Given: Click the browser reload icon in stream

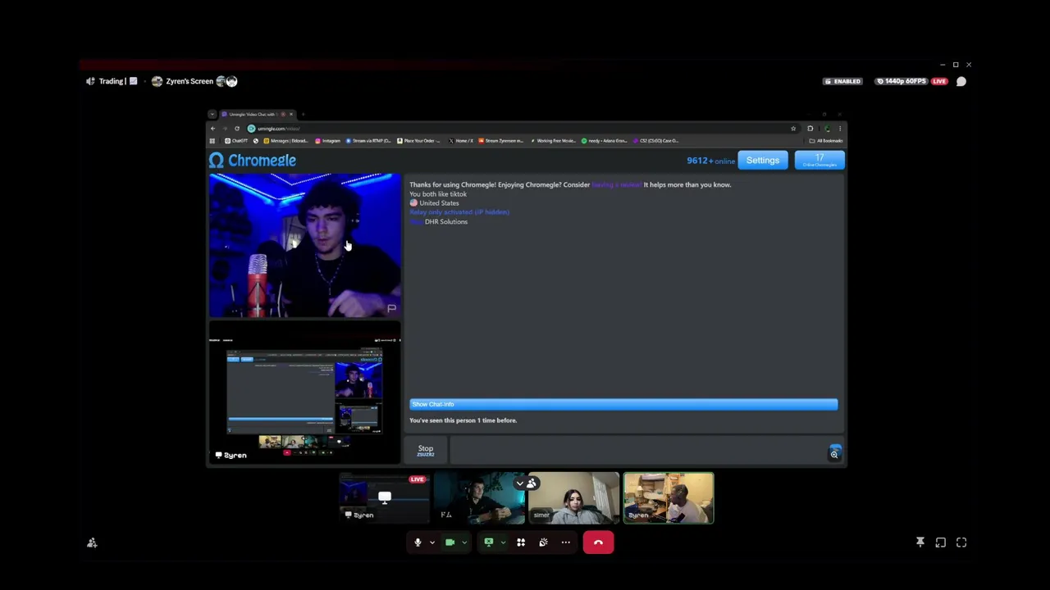Looking at the screenshot, I should (x=237, y=129).
